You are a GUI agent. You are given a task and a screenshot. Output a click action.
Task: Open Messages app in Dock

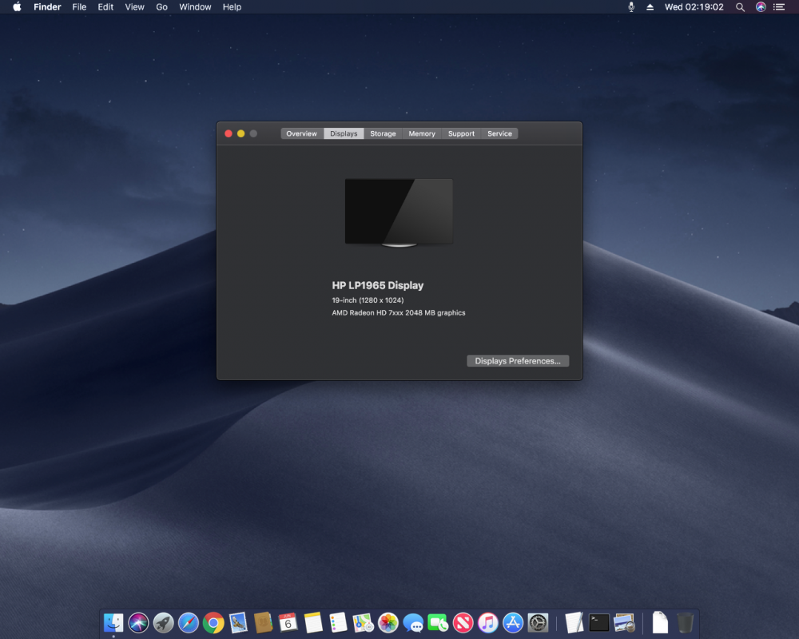(413, 623)
